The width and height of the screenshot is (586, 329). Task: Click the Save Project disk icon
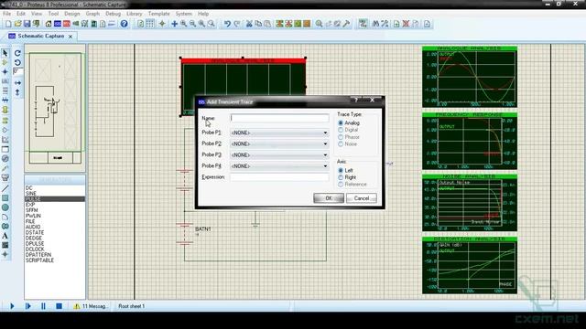point(27,24)
